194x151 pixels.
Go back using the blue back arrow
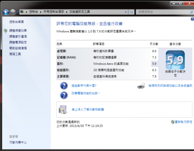[x=6, y=12]
